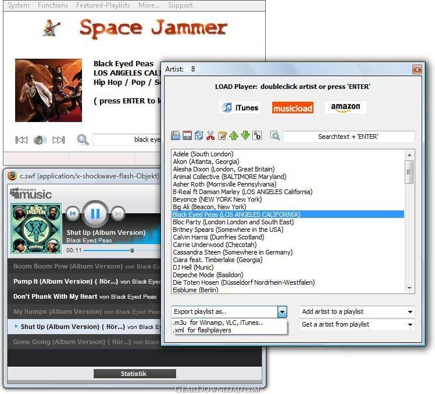Open the More... menu
This screenshot has height=394, width=435.
pyautogui.click(x=149, y=5)
